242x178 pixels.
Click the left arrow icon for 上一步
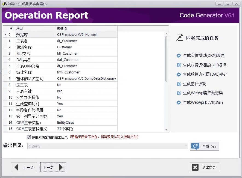click(x=16, y=167)
